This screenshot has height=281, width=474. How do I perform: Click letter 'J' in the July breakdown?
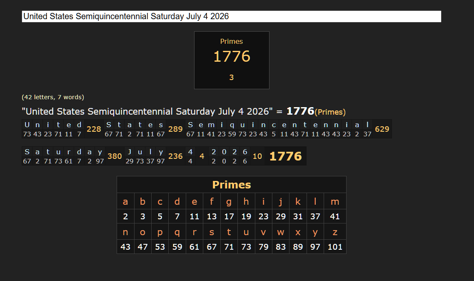[130, 152]
